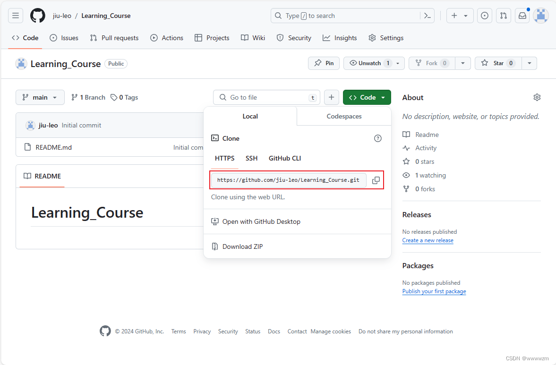Select the Local tab
Screen dimensions: 556x365
tap(250, 116)
